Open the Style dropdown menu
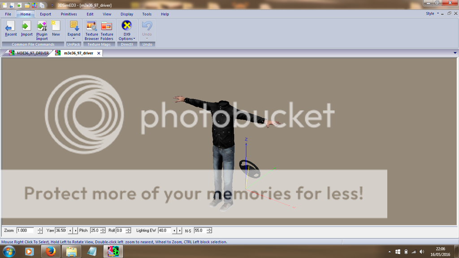This screenshot has width=459, height=258. coord(431,13)
